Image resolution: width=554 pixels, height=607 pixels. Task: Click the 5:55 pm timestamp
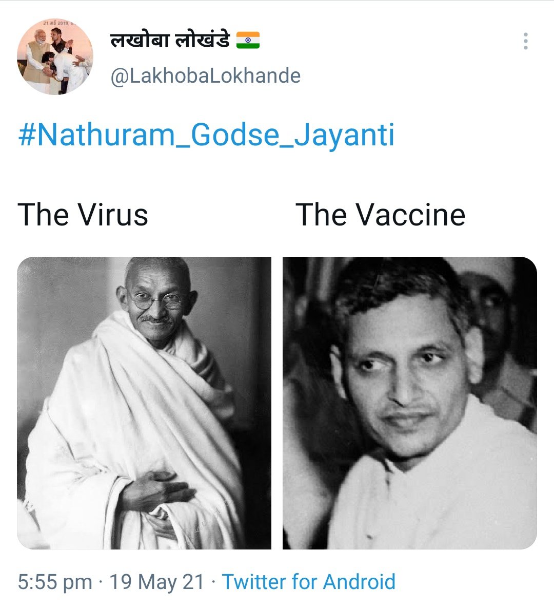coord(55,582)
